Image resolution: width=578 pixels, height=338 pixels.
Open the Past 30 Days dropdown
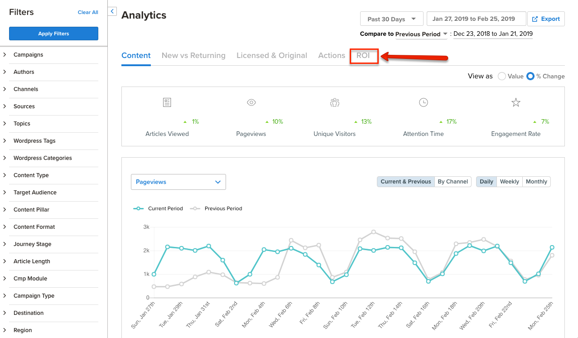tap(392, 19)
